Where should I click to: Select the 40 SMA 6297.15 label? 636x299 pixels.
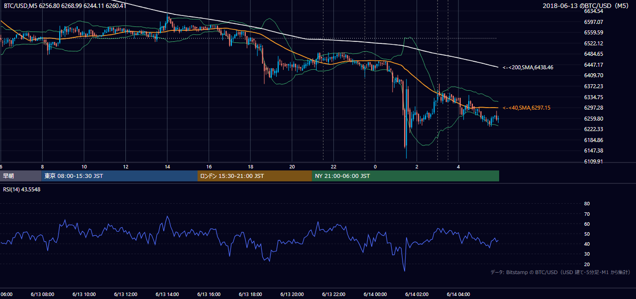[527, 108]
